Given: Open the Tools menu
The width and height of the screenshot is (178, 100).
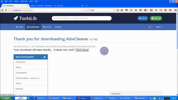Looking at the screenshot, I should tap(31, 1).
